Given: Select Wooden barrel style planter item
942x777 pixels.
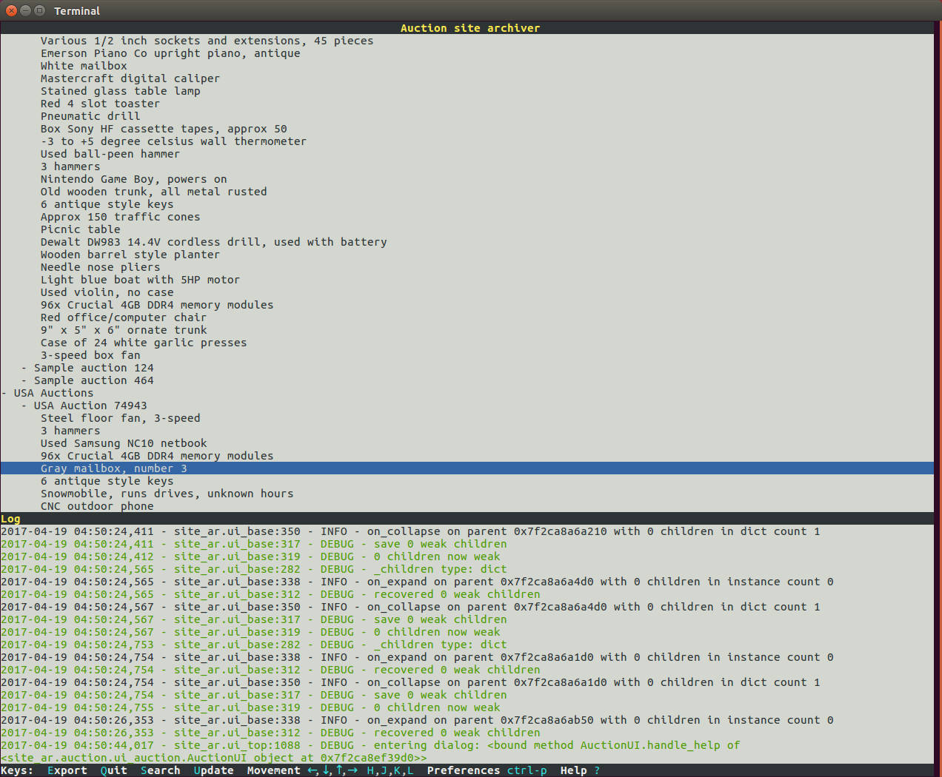Looking at the screenshot, I should (x=130, y=255).
